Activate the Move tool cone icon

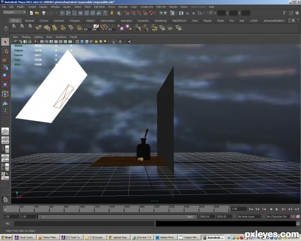click(5, 68)
